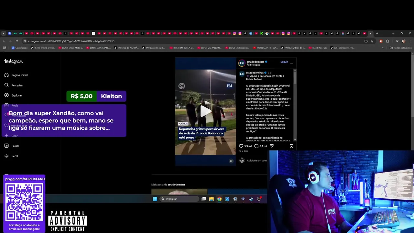This screenshot has height=233, width=414.
Task: Click the home icon in sidebar
Action: 6,75
